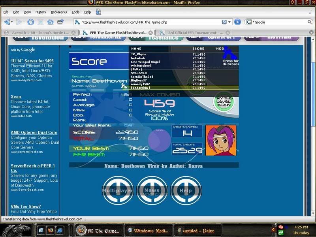This screenshot has height=237, width=316.
Task: Click the Firefox quick launch icon
Action: click(x=50, y=229)
